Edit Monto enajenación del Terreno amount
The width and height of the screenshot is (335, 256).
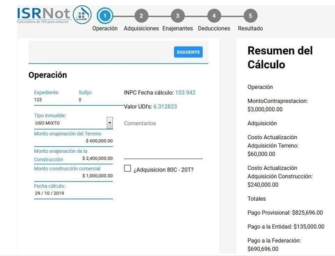tap(99, 141)
